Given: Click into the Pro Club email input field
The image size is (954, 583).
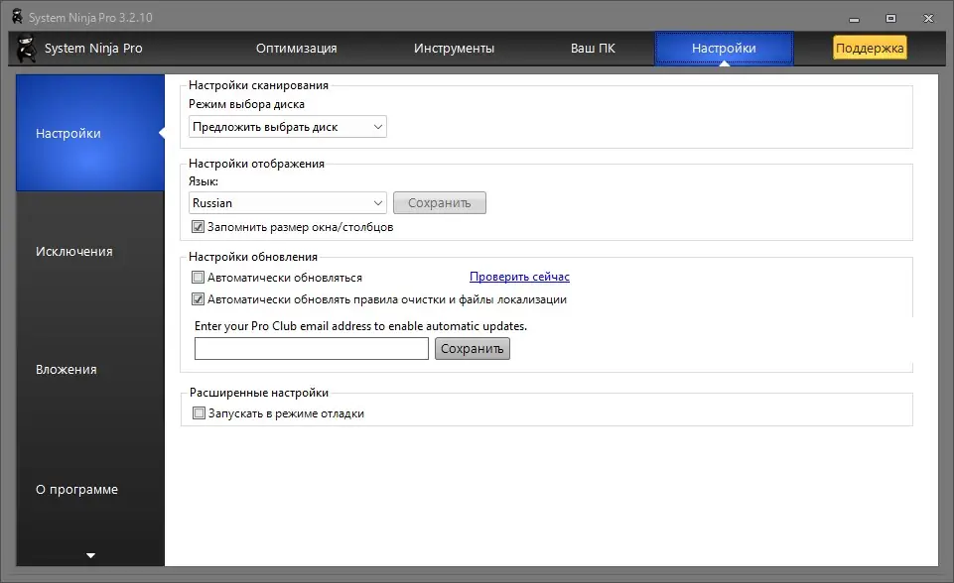Looking at the screenshot, I should (x=311, y=348).
